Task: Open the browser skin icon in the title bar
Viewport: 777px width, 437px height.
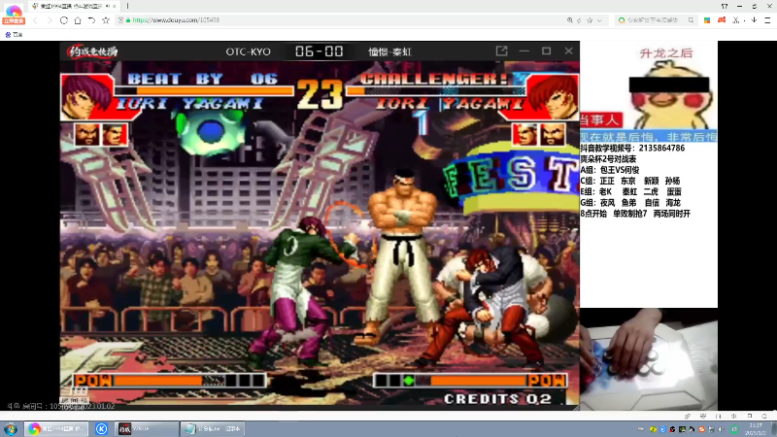Action: point(725,6)
